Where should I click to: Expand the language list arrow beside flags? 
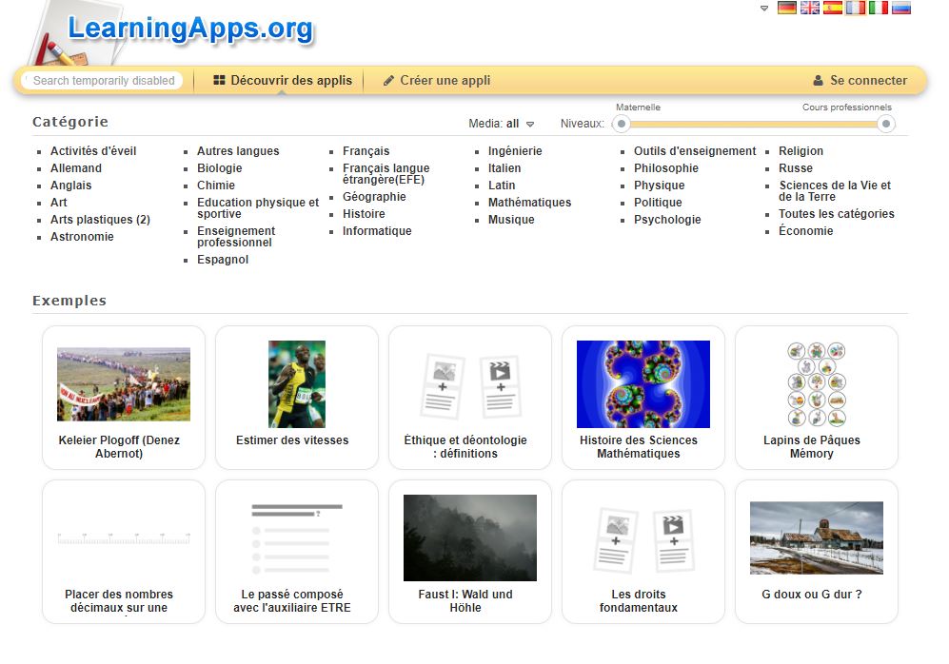pyautogui.click(x=763, y=9)
